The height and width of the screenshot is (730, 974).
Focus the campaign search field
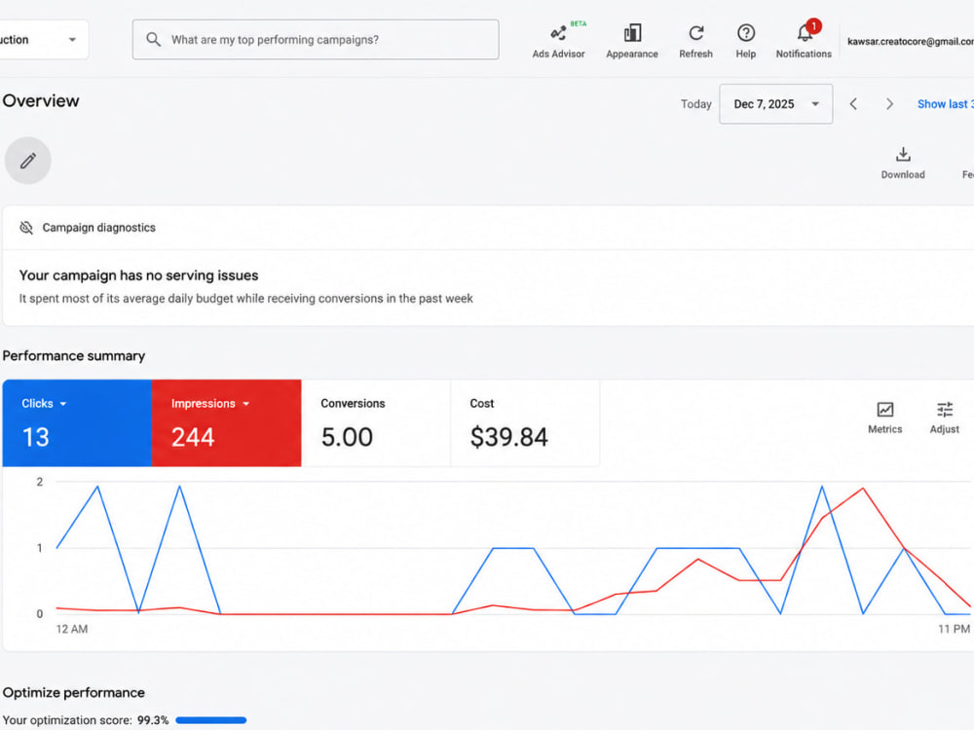pyautogui.click(x=316, y=40)
